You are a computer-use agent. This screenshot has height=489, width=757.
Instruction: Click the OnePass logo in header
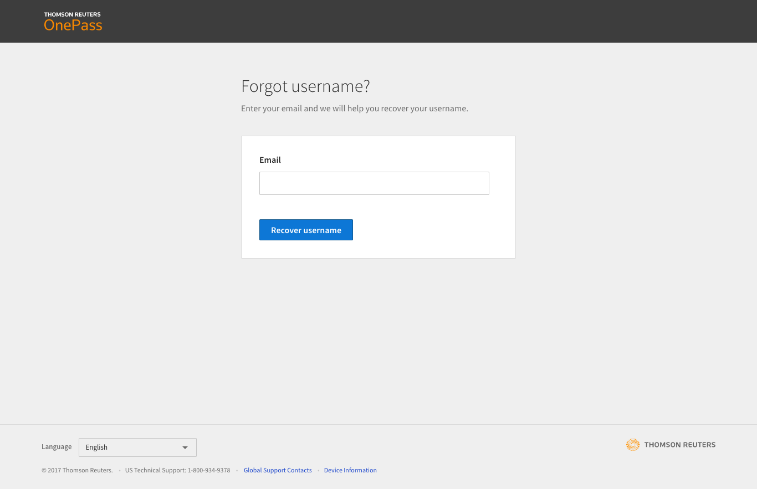click(x=73, y=25)
